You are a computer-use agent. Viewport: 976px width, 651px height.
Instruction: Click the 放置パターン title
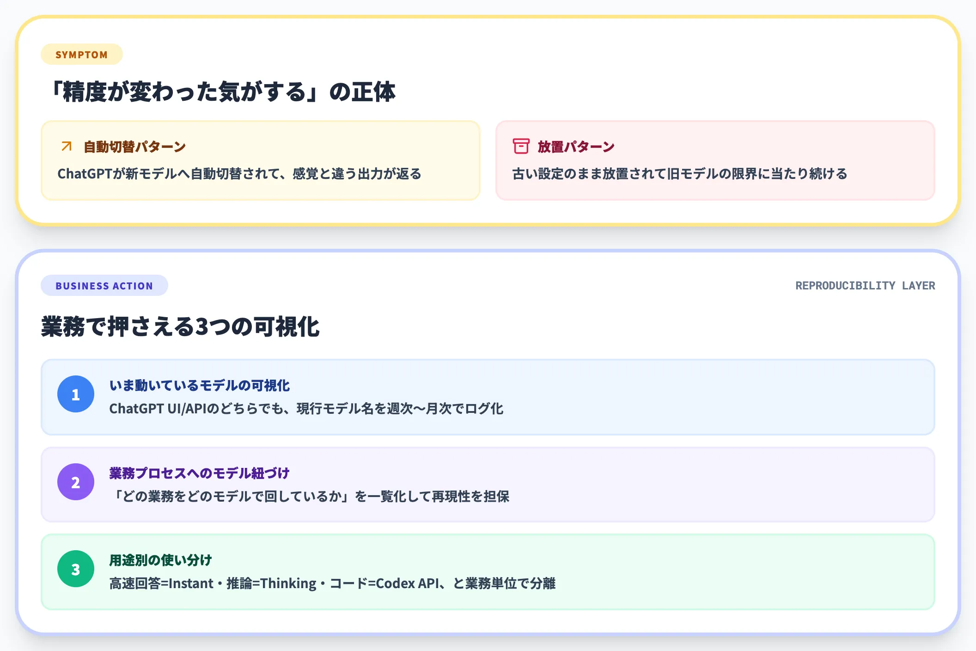(576, 147)
